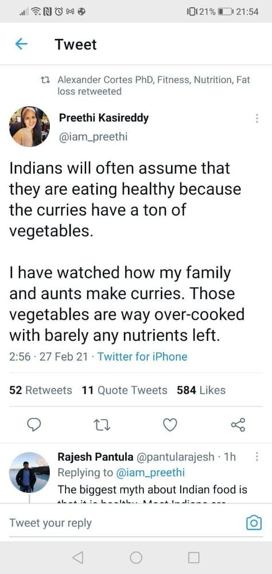Open the share icon for this tweet

point(238,425)
